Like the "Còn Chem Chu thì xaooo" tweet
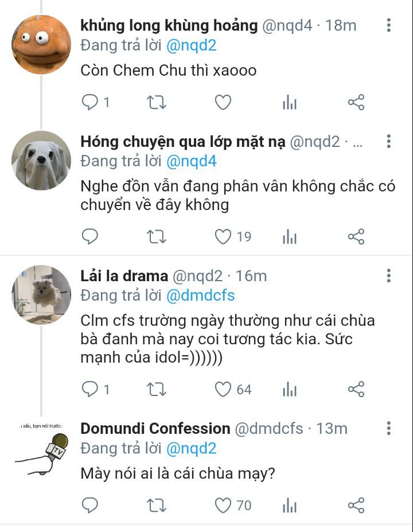This screenshot has height=532, width=413. pos(223,103)
